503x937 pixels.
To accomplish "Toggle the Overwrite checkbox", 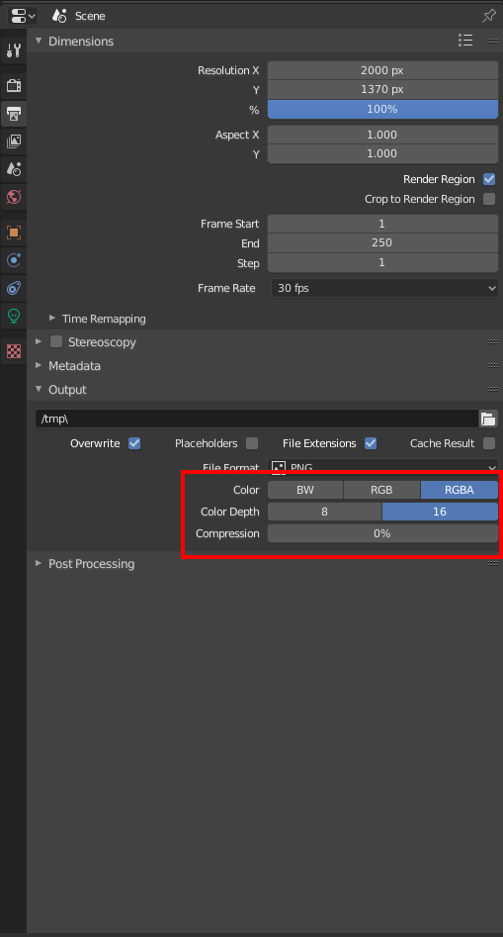I will coord(134,443).
